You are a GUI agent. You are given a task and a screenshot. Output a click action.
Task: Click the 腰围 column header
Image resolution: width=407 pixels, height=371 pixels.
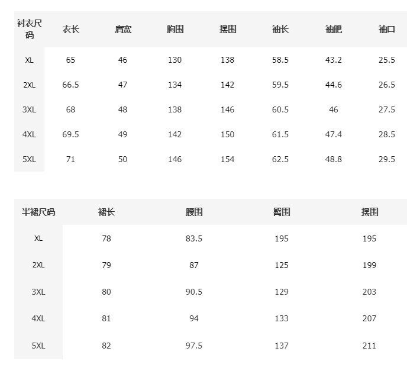pyautogui.click(x=194, y=212)
